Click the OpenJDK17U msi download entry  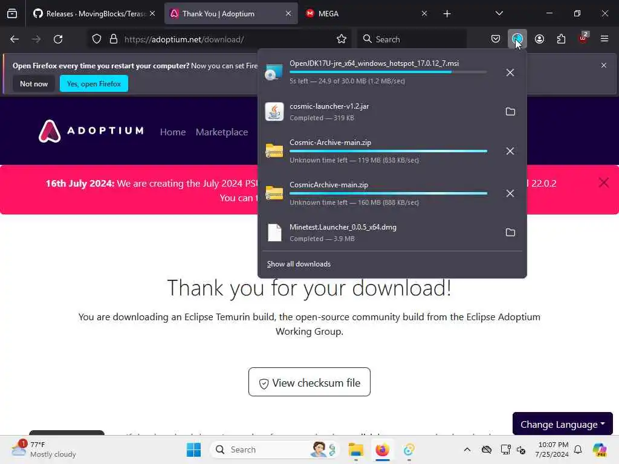click(379, 72)
